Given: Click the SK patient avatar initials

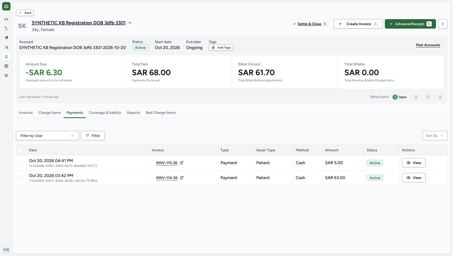Looking at the screenshot, I should [x=22, y=26].
